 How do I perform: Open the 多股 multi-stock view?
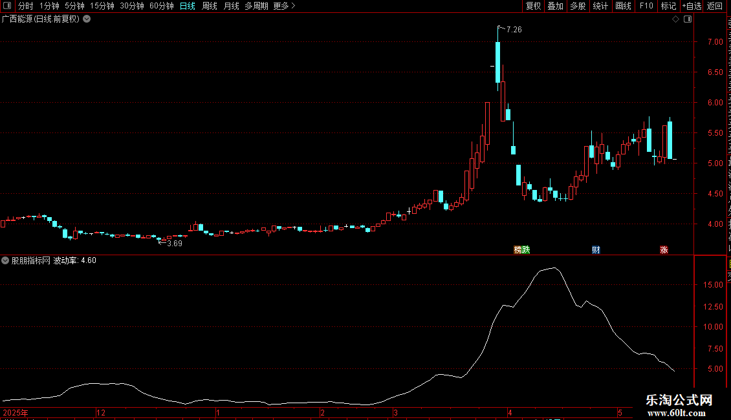pos(578,6)
